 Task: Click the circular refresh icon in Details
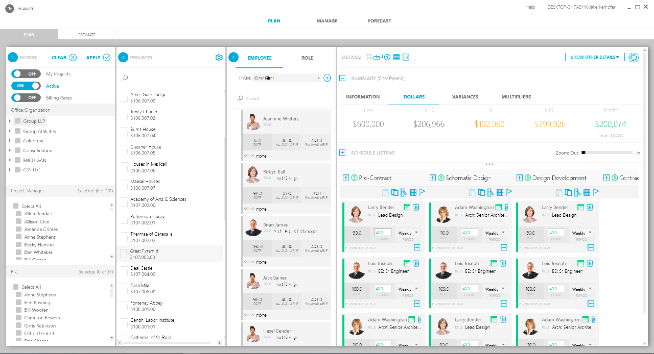[x=634, y=58]
